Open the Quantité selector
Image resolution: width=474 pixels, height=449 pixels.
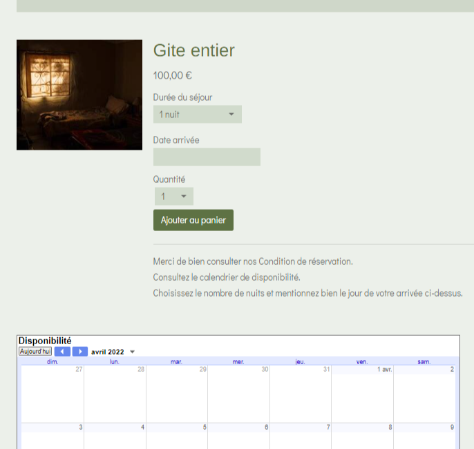point(173,197)
